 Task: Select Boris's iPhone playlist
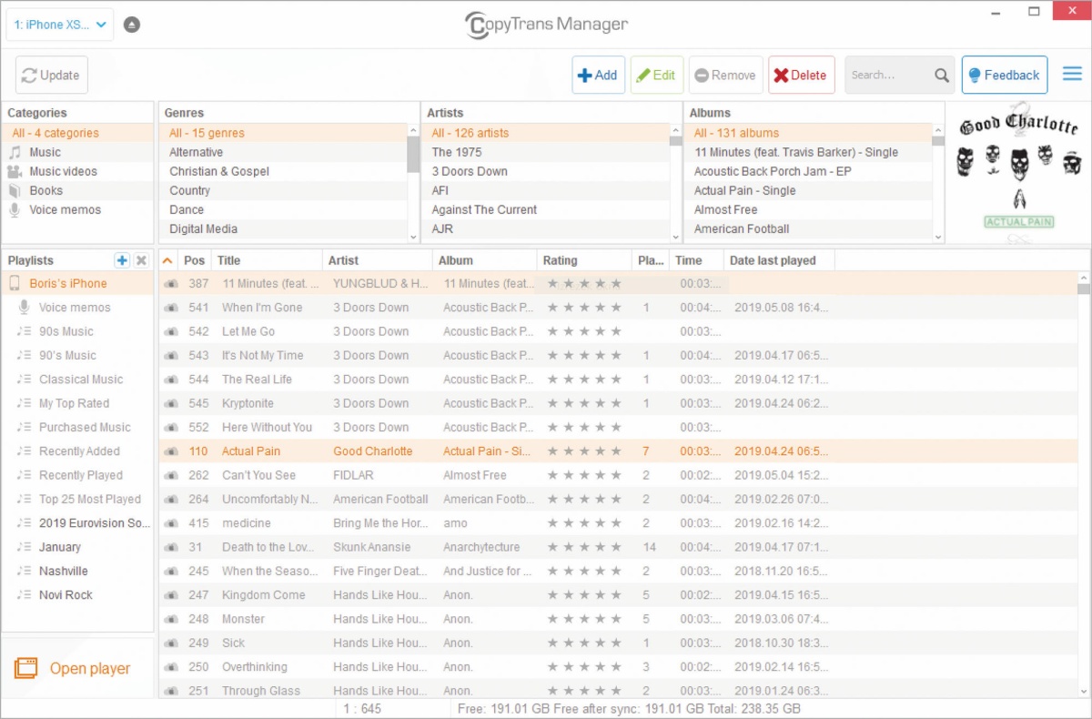click(x=78, y=283)
